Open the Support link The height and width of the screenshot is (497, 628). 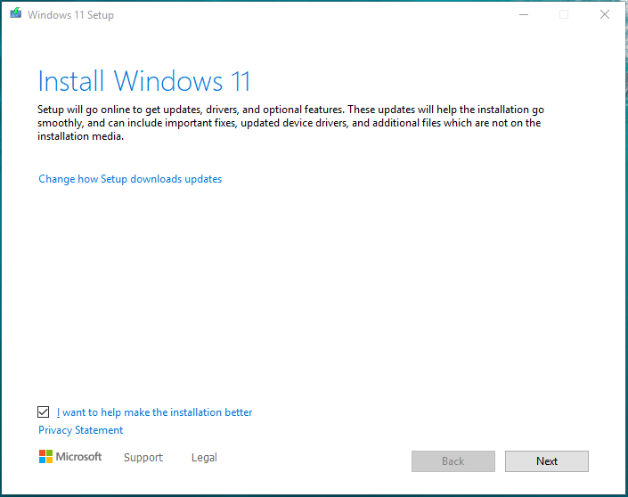(x=143, y=457)
